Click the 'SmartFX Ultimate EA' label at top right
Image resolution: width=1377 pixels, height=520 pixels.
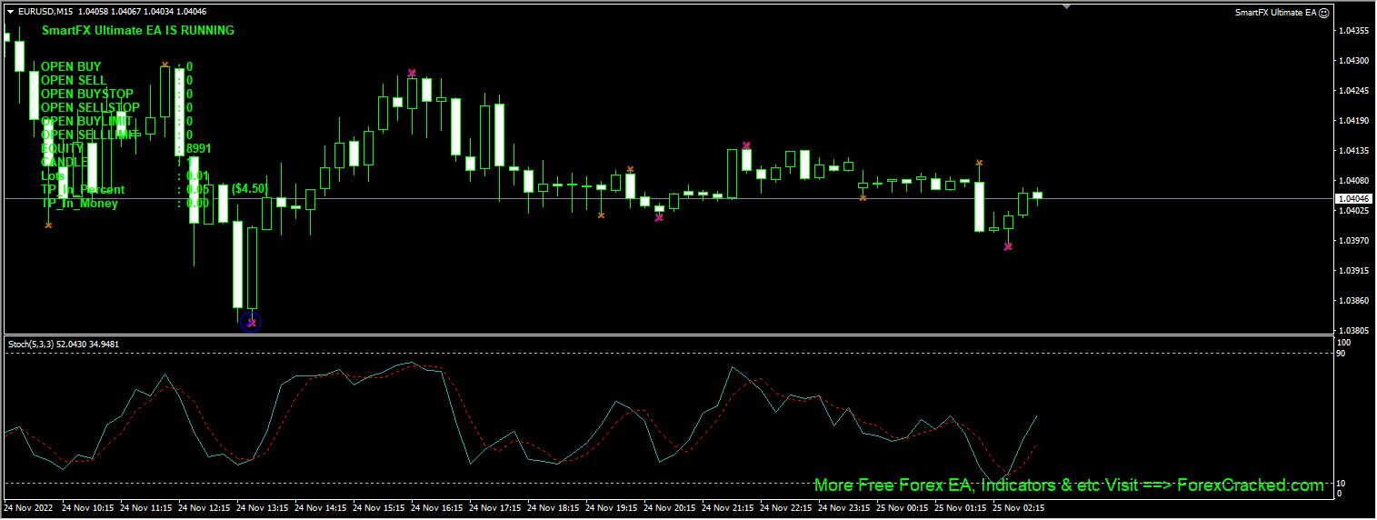pos(1275,13)
